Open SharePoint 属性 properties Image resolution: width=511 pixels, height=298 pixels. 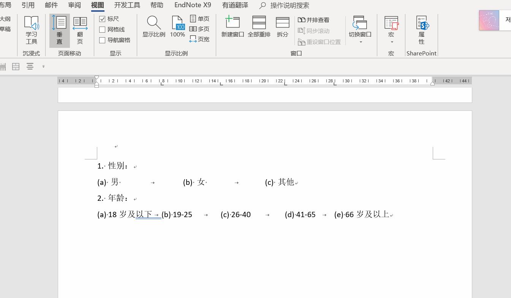(x=421, y=30)
